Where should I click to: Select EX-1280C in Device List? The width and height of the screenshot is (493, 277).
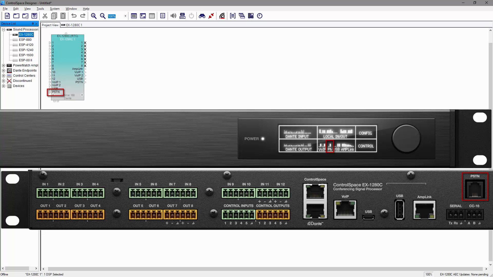click(x=26, y=35)
